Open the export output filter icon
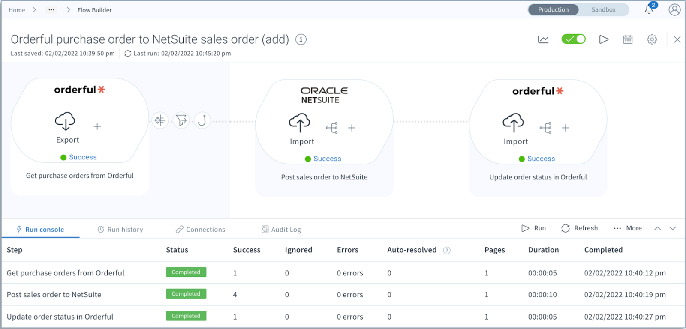This screenshot has width=686, height=329. [x=181, y=120]
